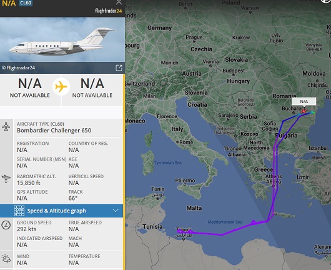Image resolution: width=331 pixels, height=270 pixels.
Task: Click the ground speed gauge icon
Action: [x=6, y=225]
